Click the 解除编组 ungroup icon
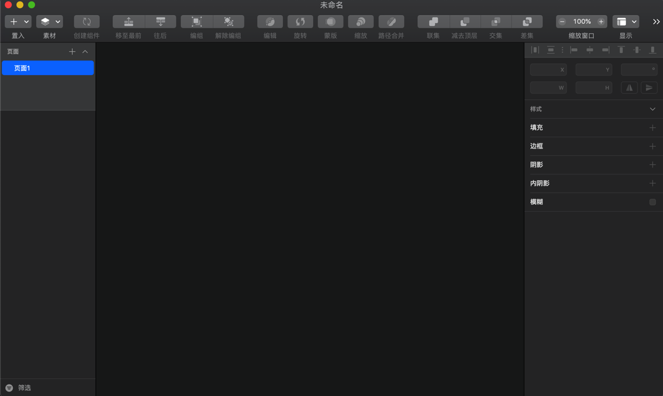Image resolution: width=663 pixels, height=396 pixels. tap(229, 22)
